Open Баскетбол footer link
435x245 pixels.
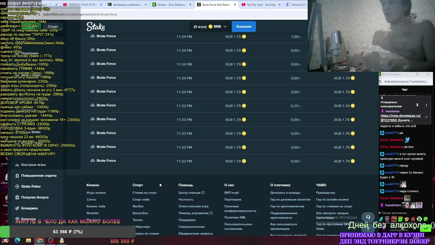click(140, 213)
